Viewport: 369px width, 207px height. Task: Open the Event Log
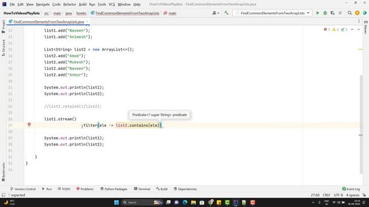351,189
